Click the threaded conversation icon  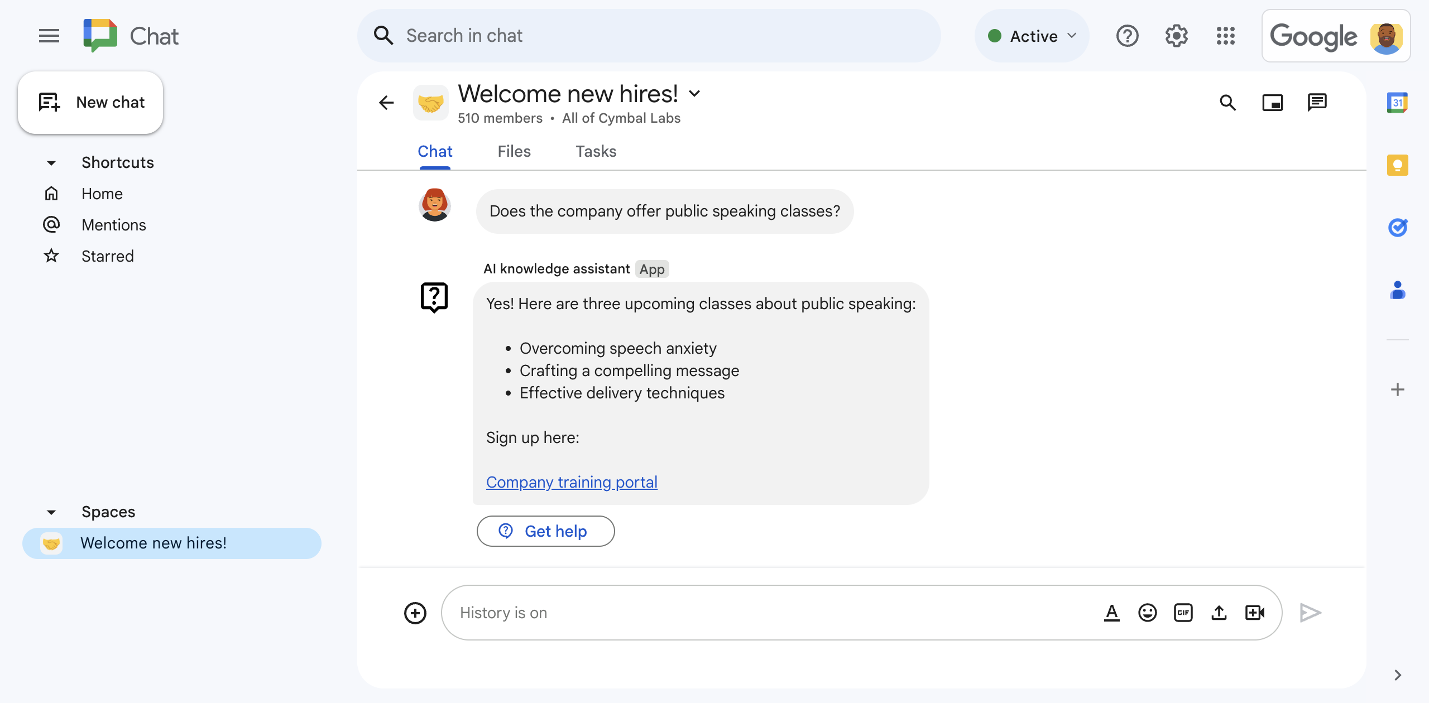coord(1318,101)
